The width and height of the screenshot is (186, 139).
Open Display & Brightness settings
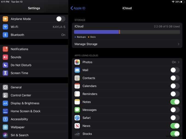34,103
